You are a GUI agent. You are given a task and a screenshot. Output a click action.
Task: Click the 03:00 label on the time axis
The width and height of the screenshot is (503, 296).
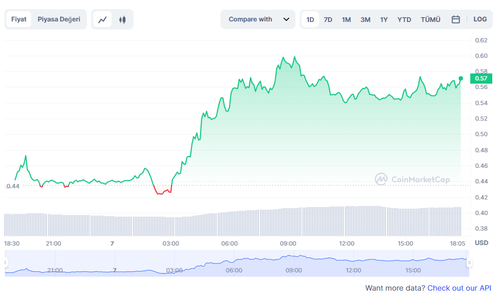[x=171, y=243]
